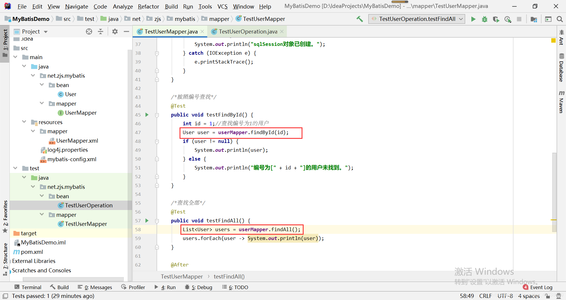Collapse the main bean package
The image size is (566, 300).
click(42, 85)
